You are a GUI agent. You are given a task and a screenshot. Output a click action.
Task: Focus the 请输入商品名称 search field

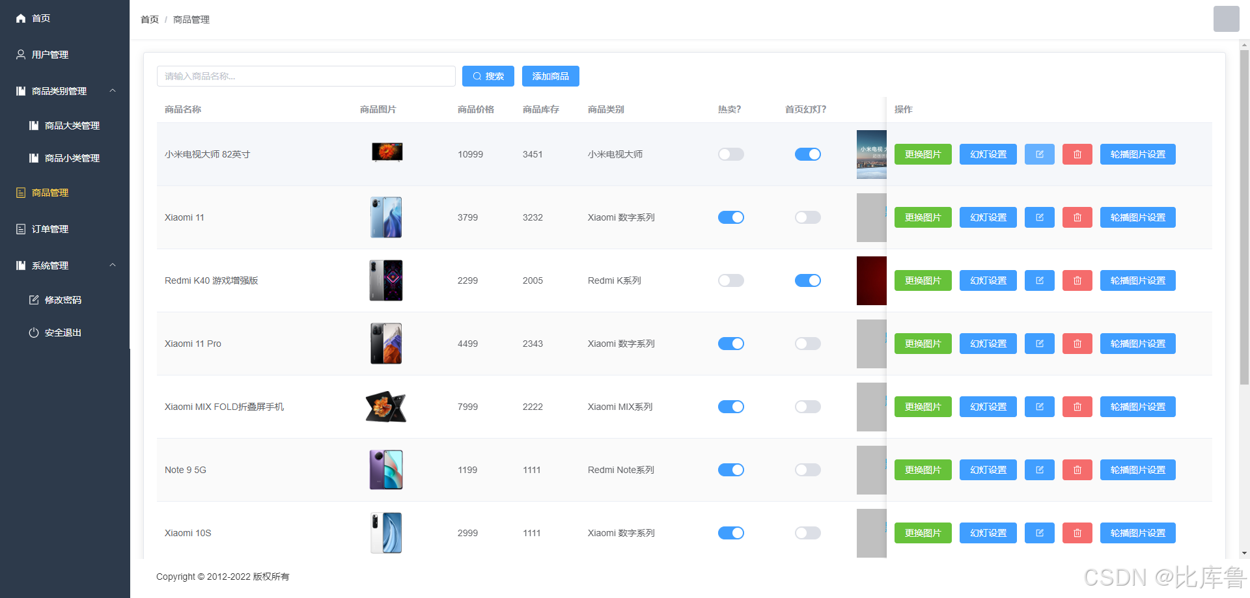coord(306,76)
